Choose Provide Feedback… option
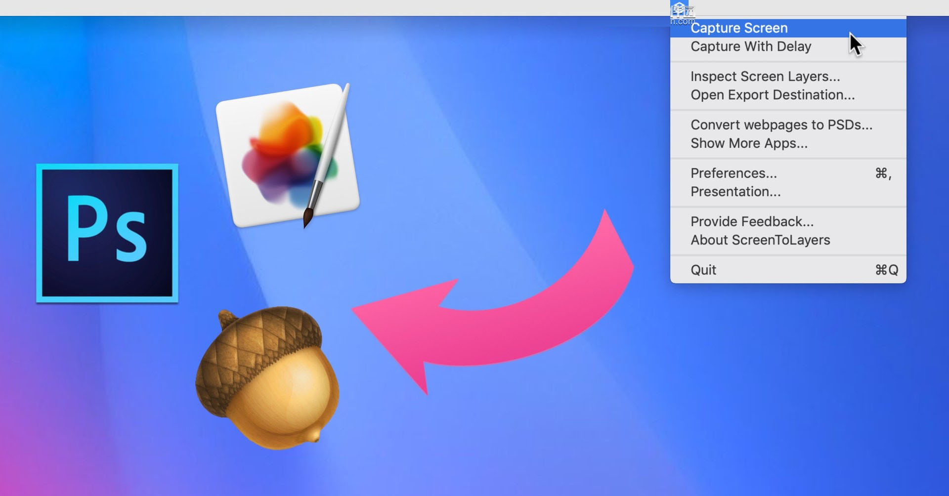Screen dimensions: 949x496 pos(788,222)
